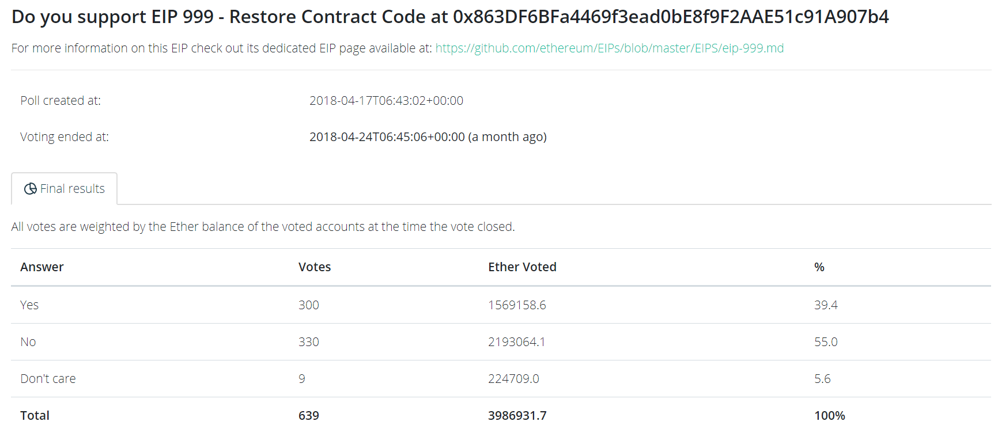This screenshot has width=998, height=448.
Task: Click the total ether value 3986931.7
Action: tap(517, 416)
